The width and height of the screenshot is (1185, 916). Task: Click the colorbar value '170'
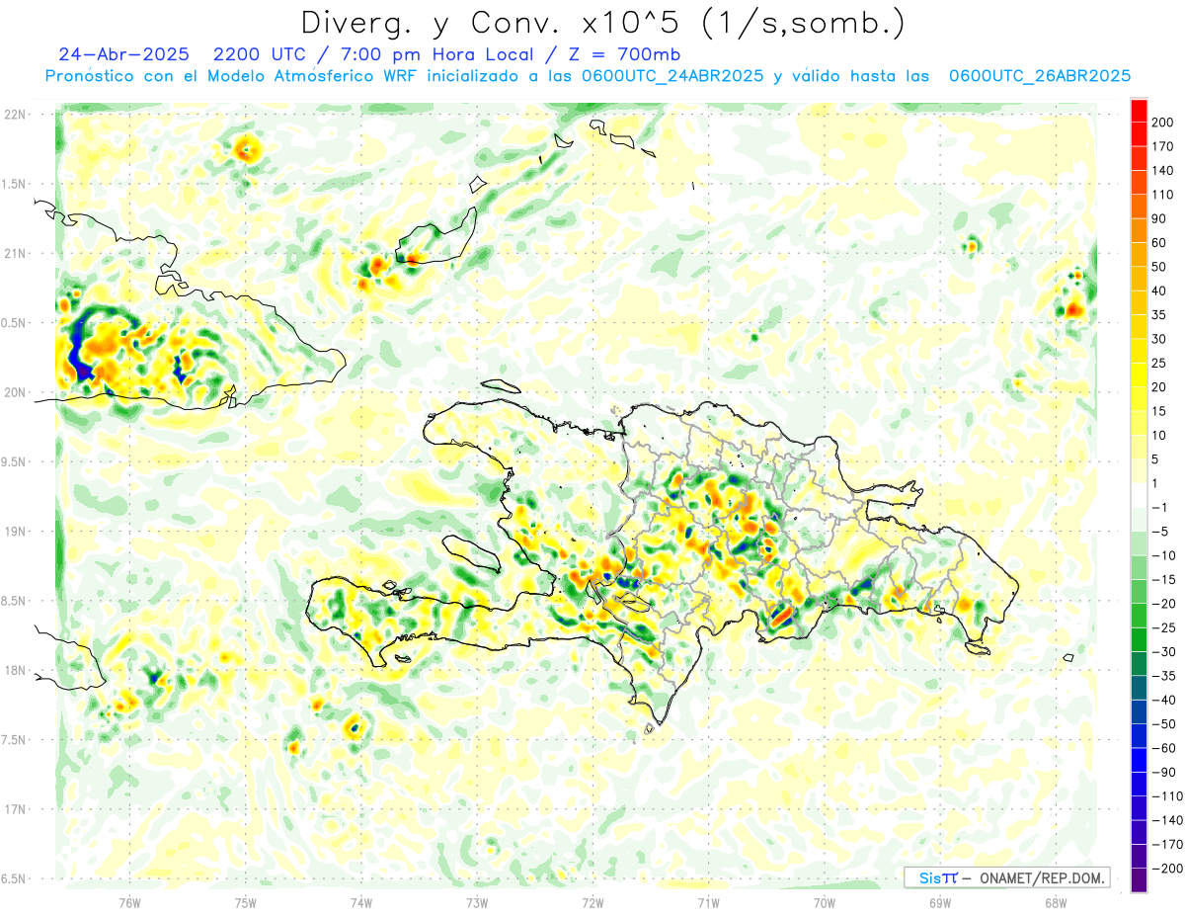tap(1164, 146)
